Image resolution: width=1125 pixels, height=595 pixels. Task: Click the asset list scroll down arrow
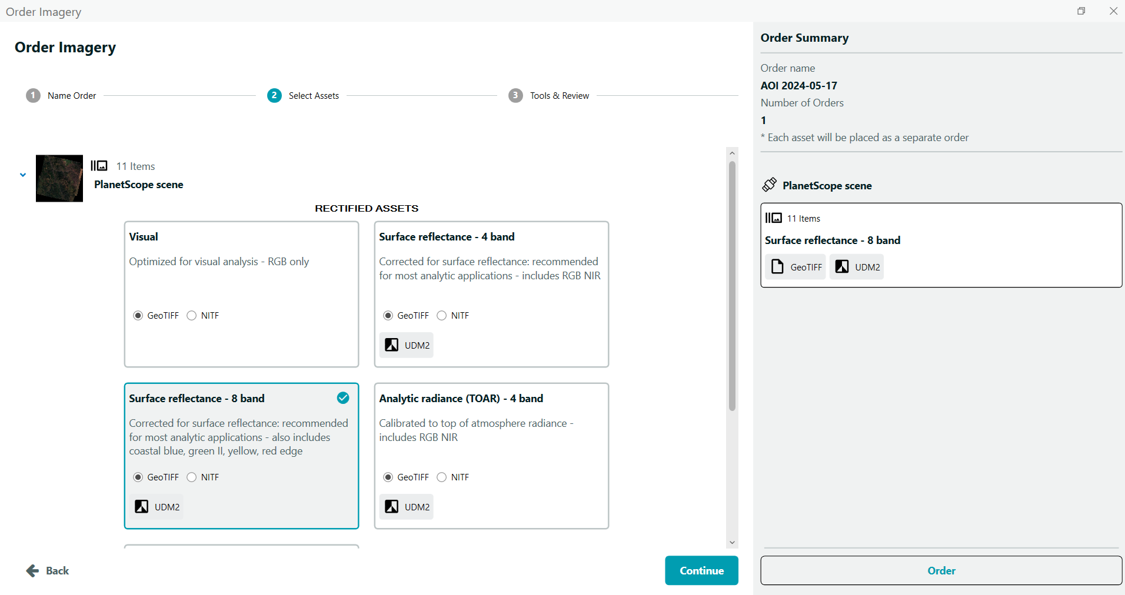(x=732, y=543)
